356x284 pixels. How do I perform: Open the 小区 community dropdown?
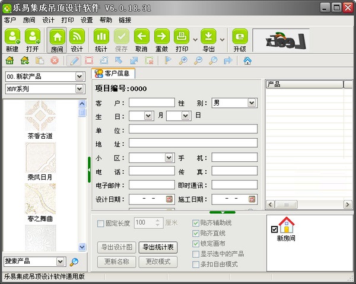click(169, 158)
